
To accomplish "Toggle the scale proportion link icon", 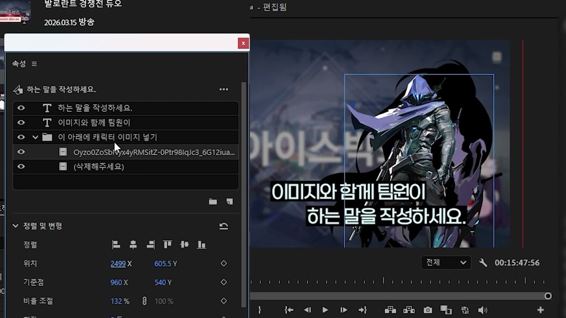I will (x=144, y=301).
